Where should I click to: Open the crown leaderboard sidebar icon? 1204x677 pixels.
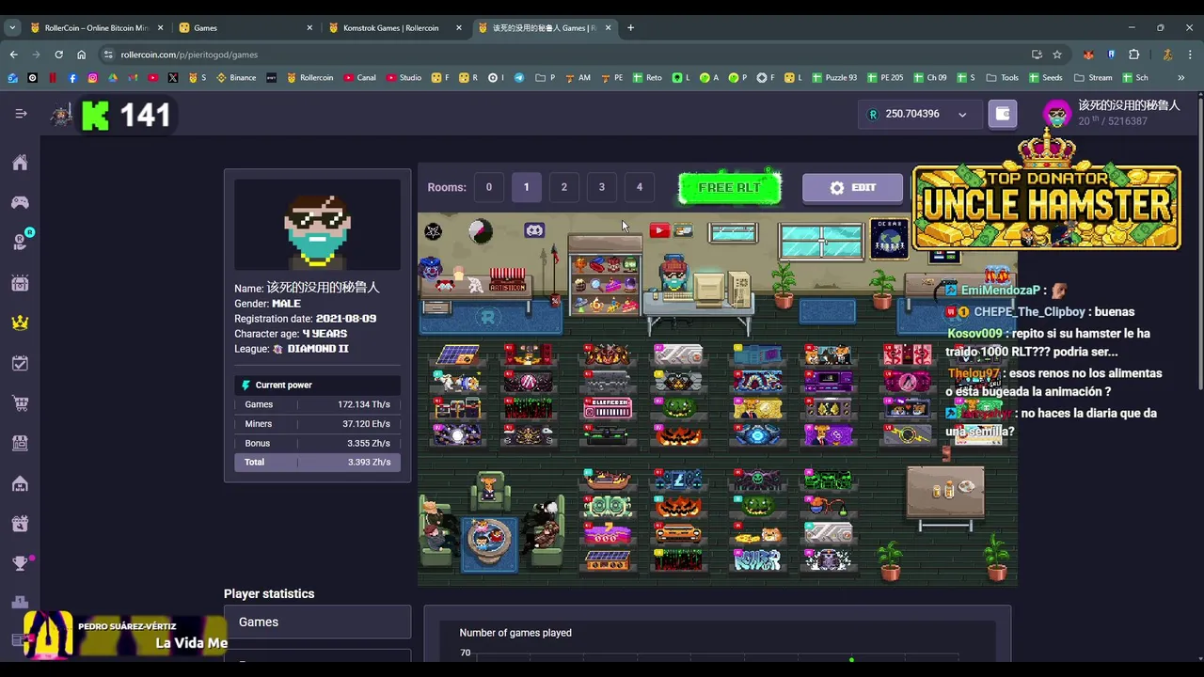coord(20,323)
